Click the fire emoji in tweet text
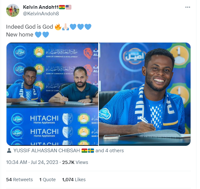The height and width of the screenshot is (189, 200). 58,27
